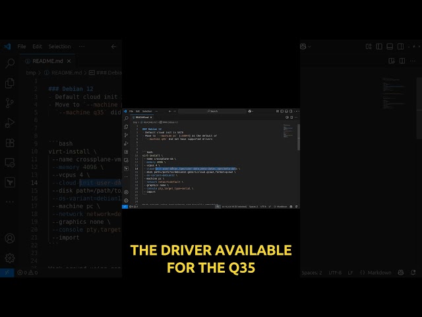422x317 pixels.
Task: Open Selection menu in small center window
Action: [147, 111]
